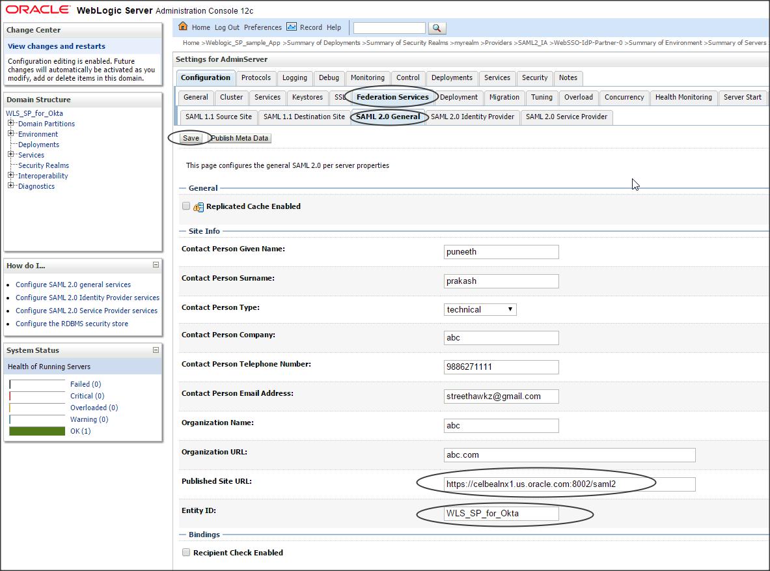Image resolution: width=770 pixels, height=571 pixels.
Task: Expand the Domain Partitions tree node
Action: [11, 123]
